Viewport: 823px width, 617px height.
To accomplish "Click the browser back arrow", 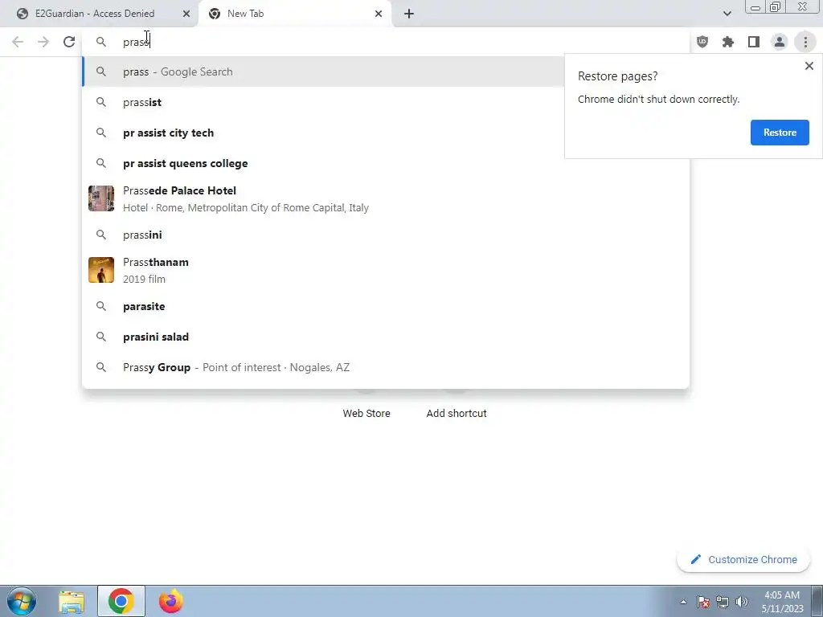I will pos(18,42).
